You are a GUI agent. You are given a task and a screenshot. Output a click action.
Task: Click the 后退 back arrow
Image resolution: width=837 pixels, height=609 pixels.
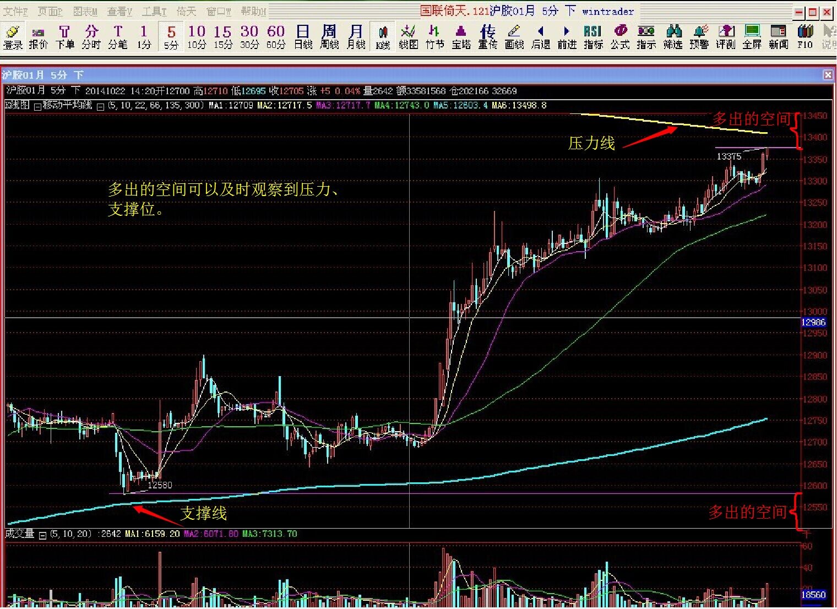click(540, 37)
